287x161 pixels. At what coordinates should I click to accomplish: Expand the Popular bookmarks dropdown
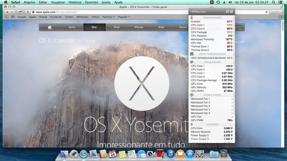(x=124, y=17)
